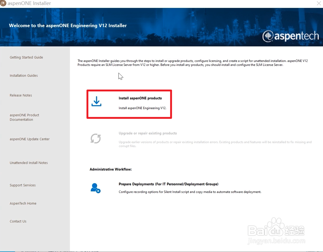The height and width of the screenshot is (252, 323).
Task: Open aspenONE Product Documentation
Action: (25, 117)
